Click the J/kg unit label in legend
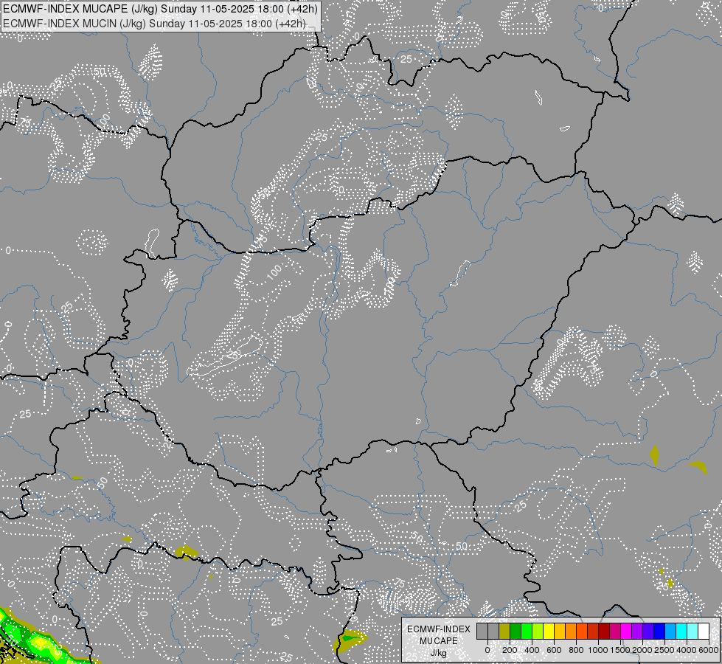Image resolution: width=722 pixels, height=664 pixels. coord(438,653)
